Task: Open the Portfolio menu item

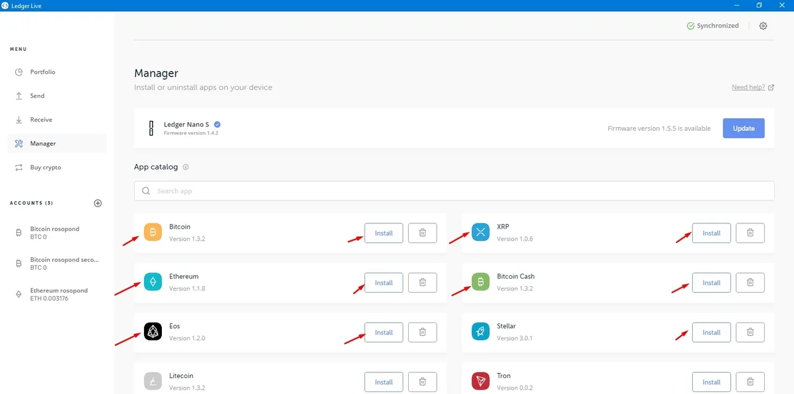Action: pos(57,72)
